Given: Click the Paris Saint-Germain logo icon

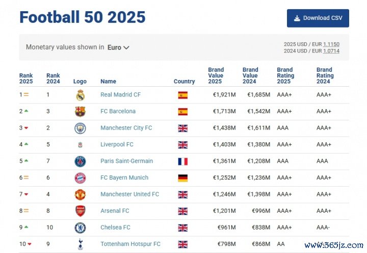Looking at the screenshot, I should [80, 161].
